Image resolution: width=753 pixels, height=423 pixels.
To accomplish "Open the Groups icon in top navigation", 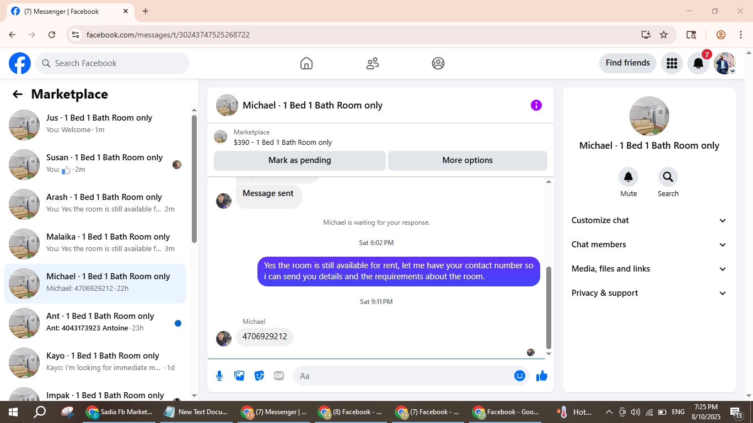I will click(438, 63).
